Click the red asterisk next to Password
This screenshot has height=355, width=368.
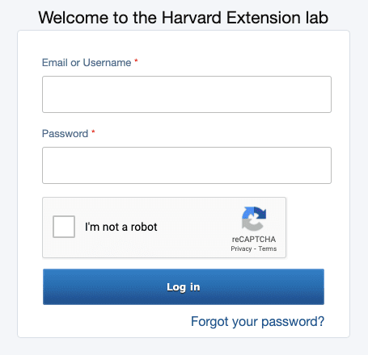93,132
